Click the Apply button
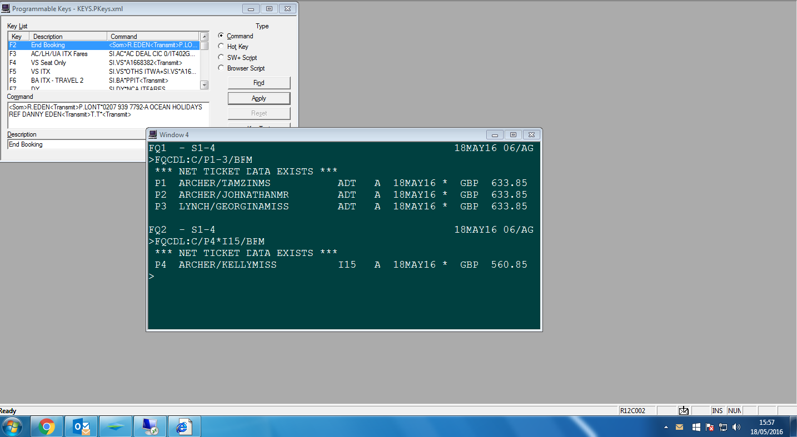 (x=259, y=98)
